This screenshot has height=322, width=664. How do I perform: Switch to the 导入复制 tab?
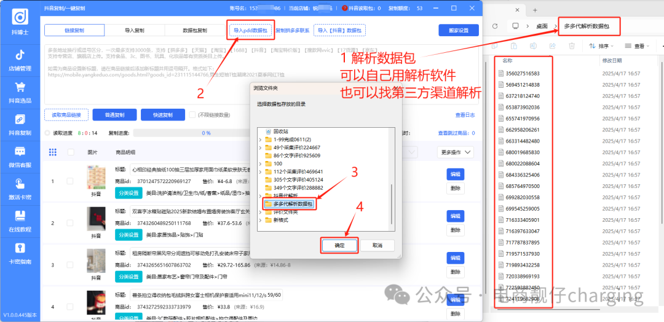click(134, 31)
